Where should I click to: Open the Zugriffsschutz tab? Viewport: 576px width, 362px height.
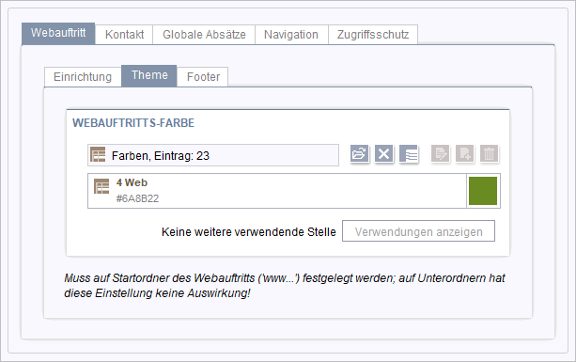click(x=373, y=35)
